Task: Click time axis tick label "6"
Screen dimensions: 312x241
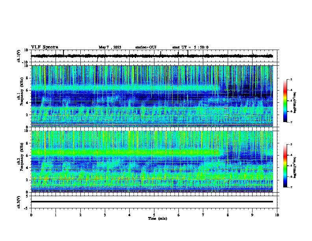Action: coord(179,215)
